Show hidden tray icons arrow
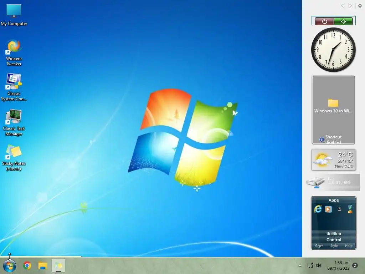 click(x=300, y=265)
